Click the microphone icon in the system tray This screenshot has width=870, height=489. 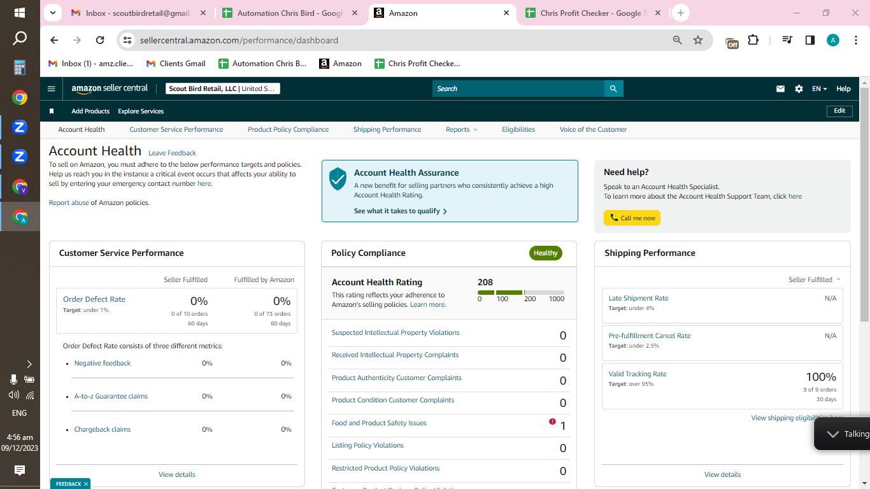click(13, 379)
